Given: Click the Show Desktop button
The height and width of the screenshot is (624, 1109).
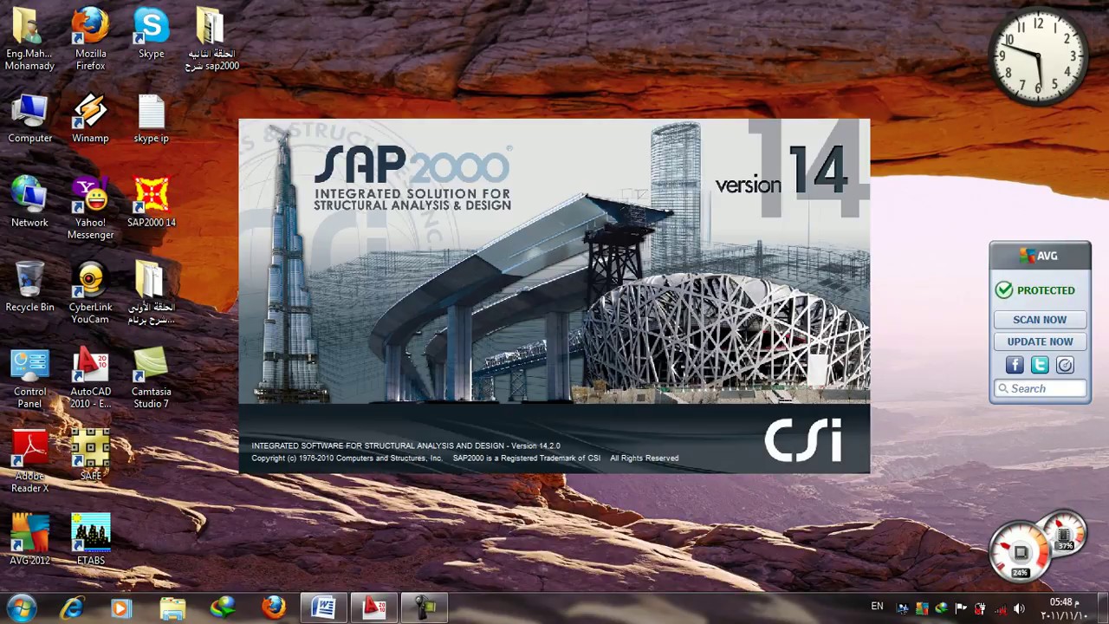Looking at the screenshot, I should click(1103, 608).
